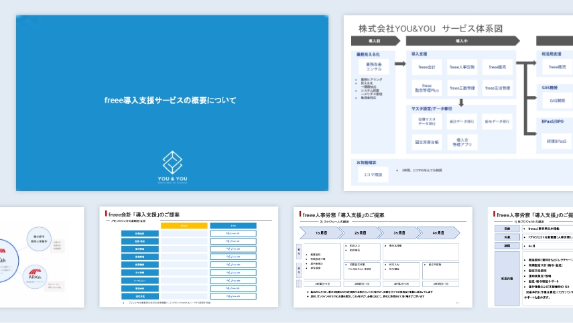This screenshot has width=573, height=323.
Task: Select the 借入金管理アプリ box
Action: coord(462,142)
